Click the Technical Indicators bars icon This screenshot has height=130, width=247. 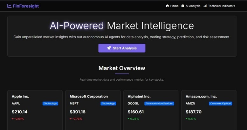205,6
